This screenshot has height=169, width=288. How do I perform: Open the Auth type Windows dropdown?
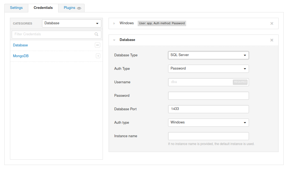[208, 122]
